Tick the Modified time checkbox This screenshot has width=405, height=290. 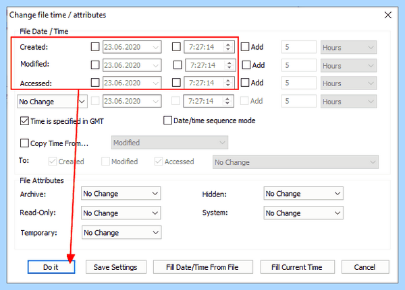pos(178,65)
